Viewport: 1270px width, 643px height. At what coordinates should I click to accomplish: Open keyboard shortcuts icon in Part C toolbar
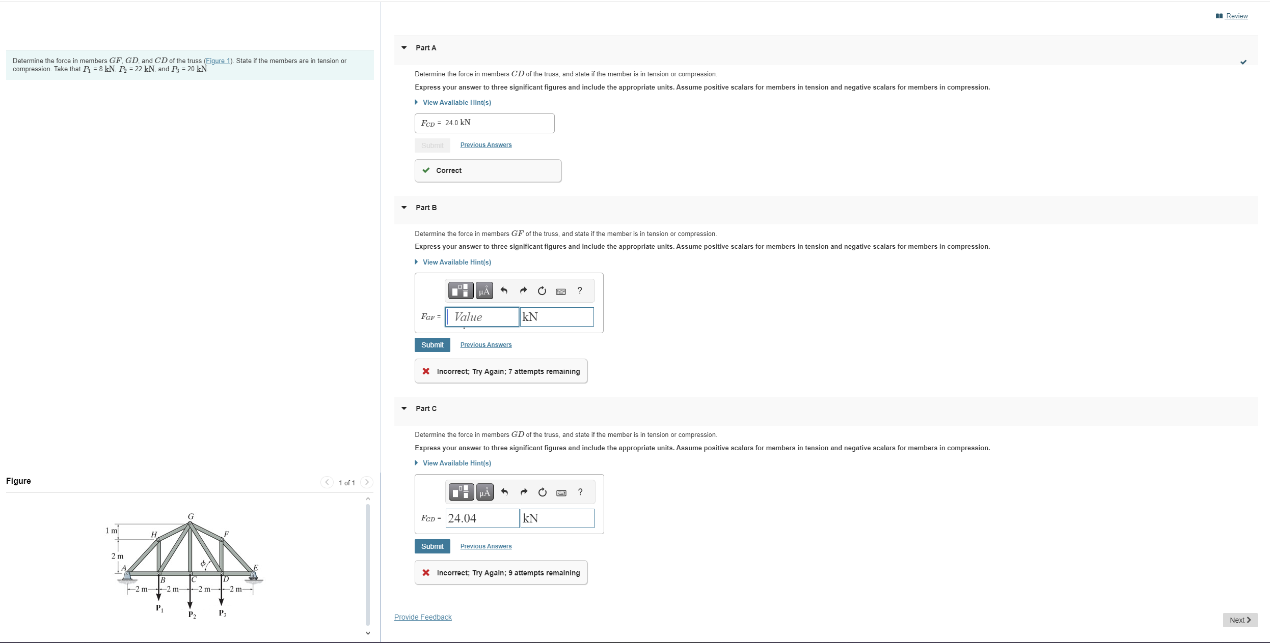[561, 492]
